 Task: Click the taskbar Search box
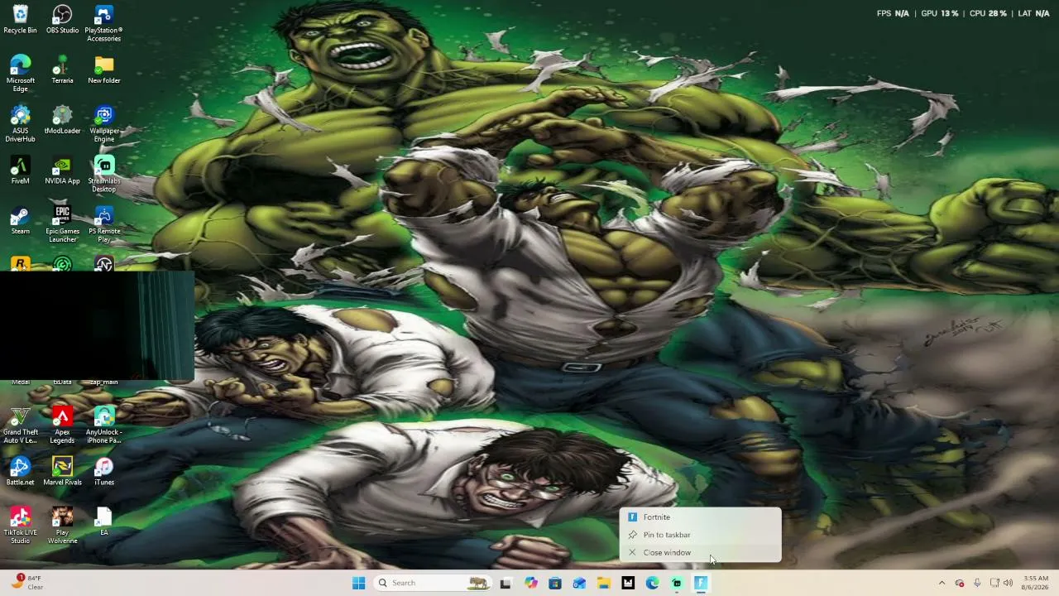(x=432, y=583)
